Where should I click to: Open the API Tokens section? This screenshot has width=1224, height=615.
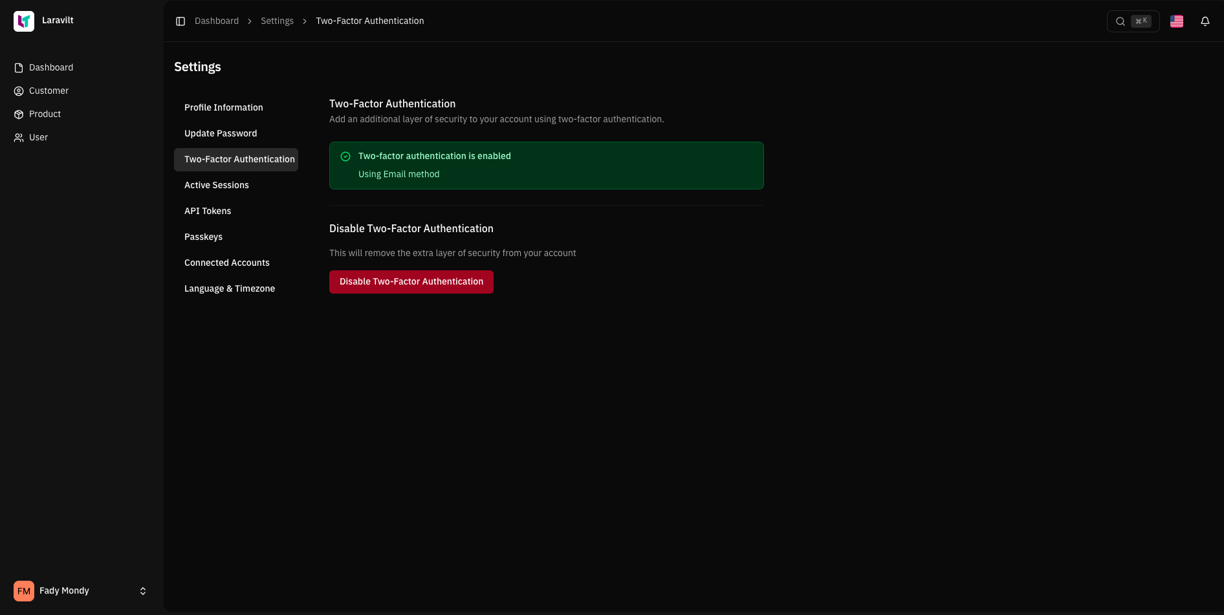click(208, 211)
